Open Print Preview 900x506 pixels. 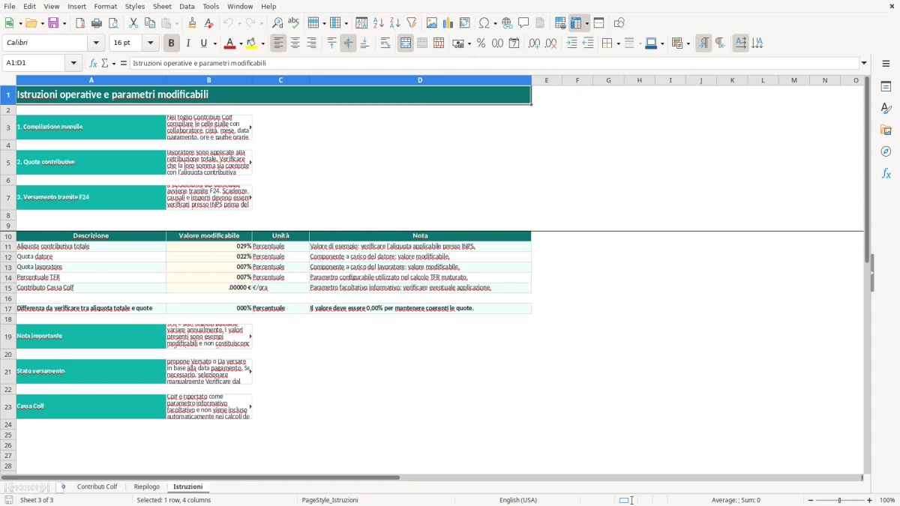[x=113, y=23]
